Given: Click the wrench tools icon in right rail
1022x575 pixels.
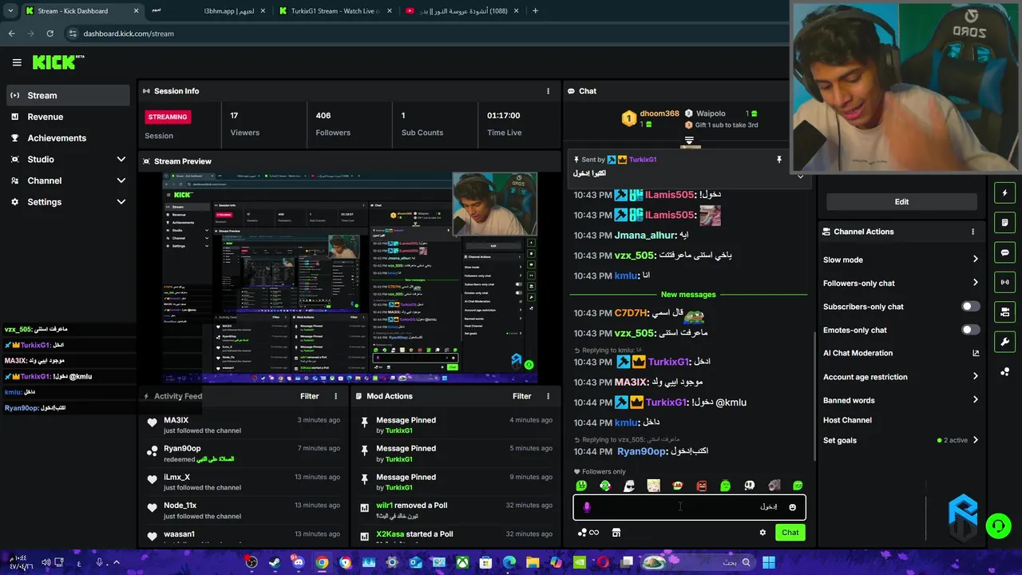Looking at the screenshot, I should click(1004, 342).
